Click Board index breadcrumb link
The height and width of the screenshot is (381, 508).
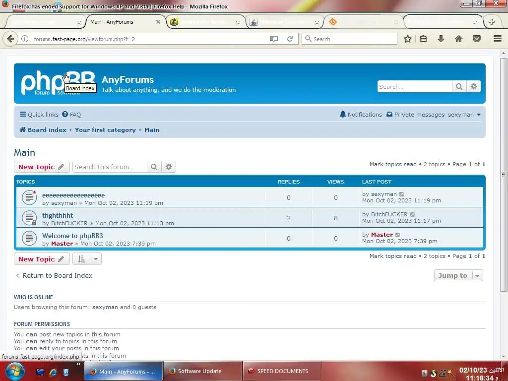tap(43, 130)
